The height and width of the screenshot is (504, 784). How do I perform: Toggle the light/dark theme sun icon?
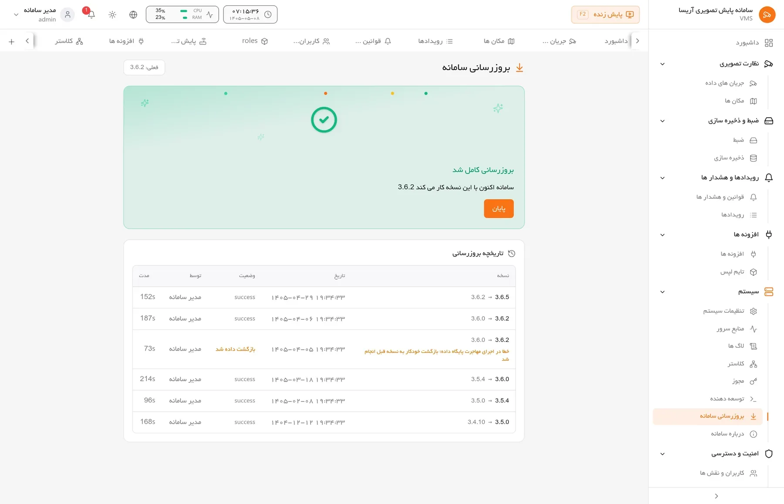(x=112, y=14)
